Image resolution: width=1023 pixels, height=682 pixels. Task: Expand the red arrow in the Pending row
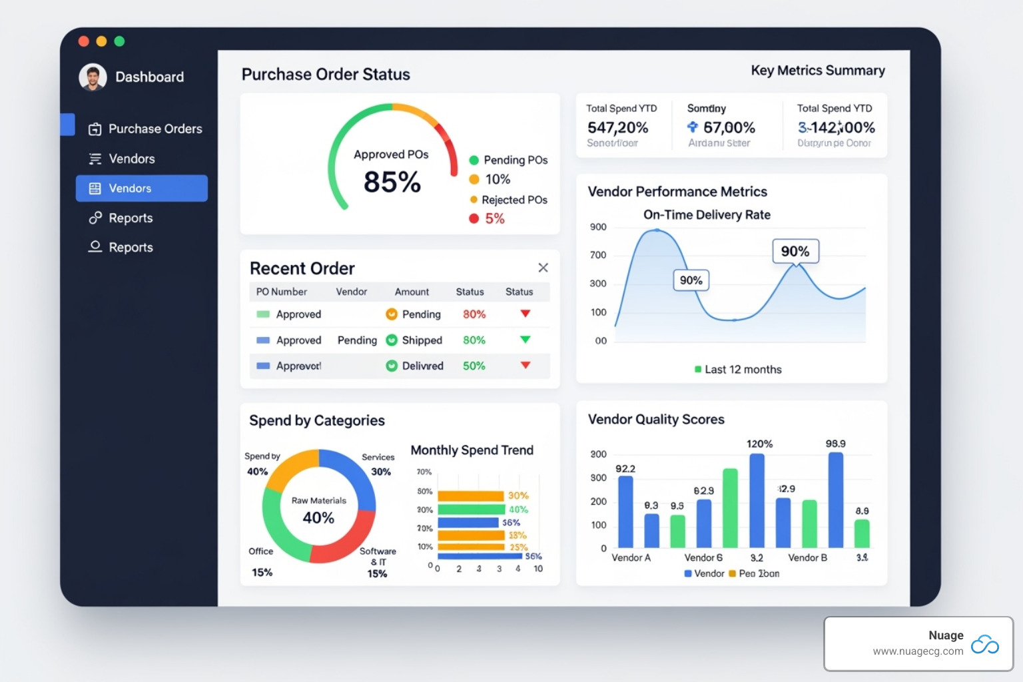coord(525,314)
